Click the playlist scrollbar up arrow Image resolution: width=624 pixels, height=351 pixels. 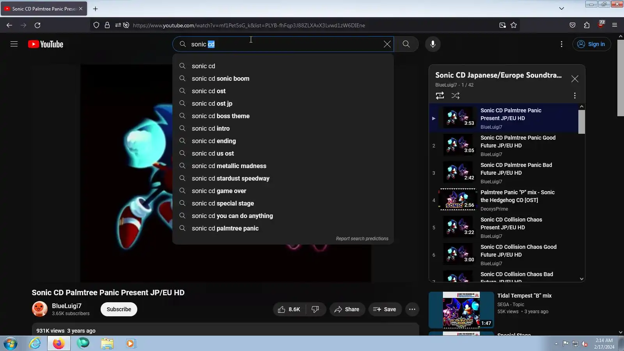click(x=581, y=106)
